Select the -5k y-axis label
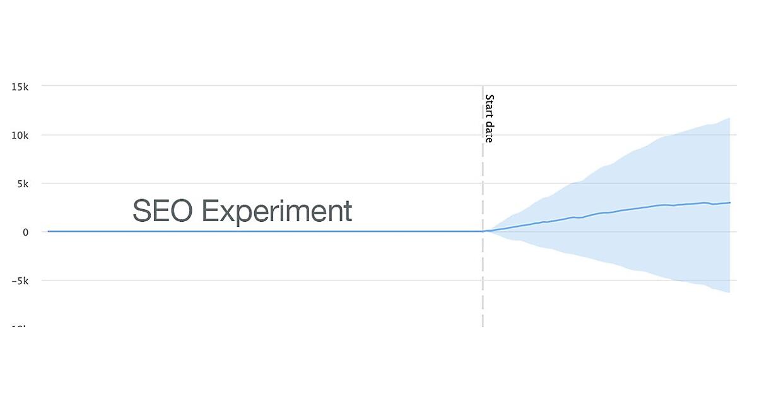The height and width of the screenshot is (397, 757). pos(20,280)
